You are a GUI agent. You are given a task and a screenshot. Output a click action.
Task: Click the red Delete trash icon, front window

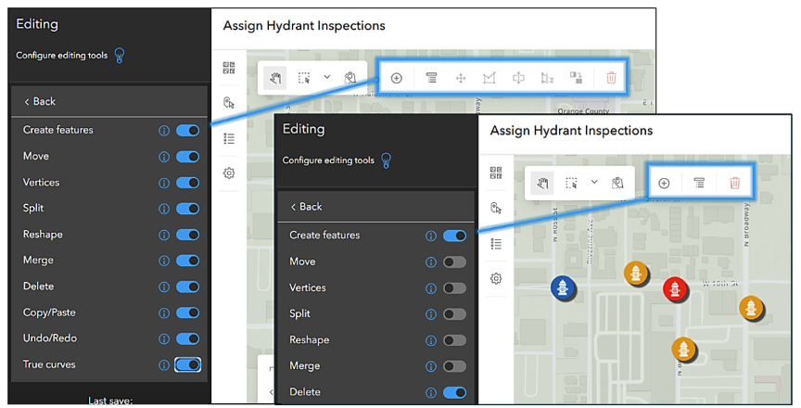point(734,183)
